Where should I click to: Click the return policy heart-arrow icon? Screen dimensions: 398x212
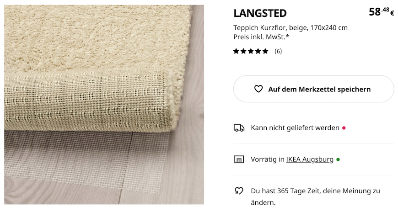point(239,191)
